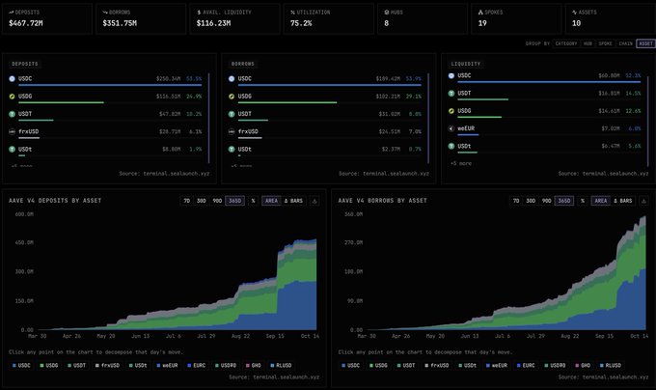Image resolution: width=656 pixels, height=390 pixels.
Task: Click the USDT coin icon in Liquidity list
Action: (x=451, y=94)
